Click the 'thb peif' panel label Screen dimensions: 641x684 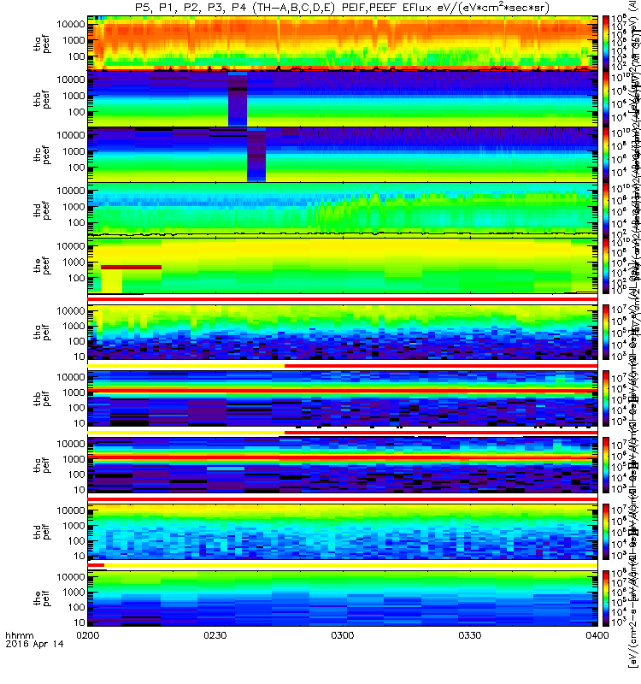[x=42, y=398]
